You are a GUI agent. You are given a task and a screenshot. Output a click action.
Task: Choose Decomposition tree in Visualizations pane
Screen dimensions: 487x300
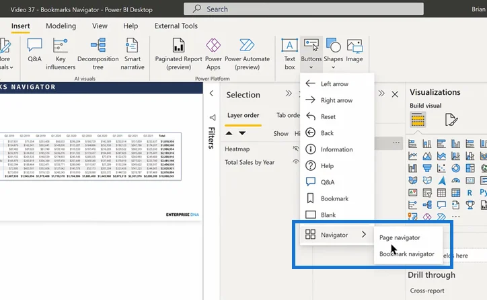pyautogui.click(x=426, y=204)
